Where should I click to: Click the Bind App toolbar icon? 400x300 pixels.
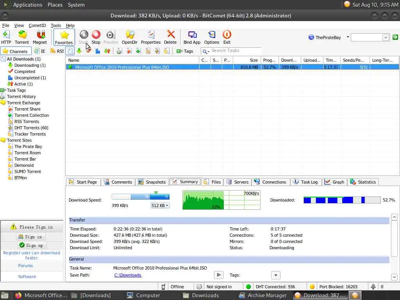pos(192,37)
